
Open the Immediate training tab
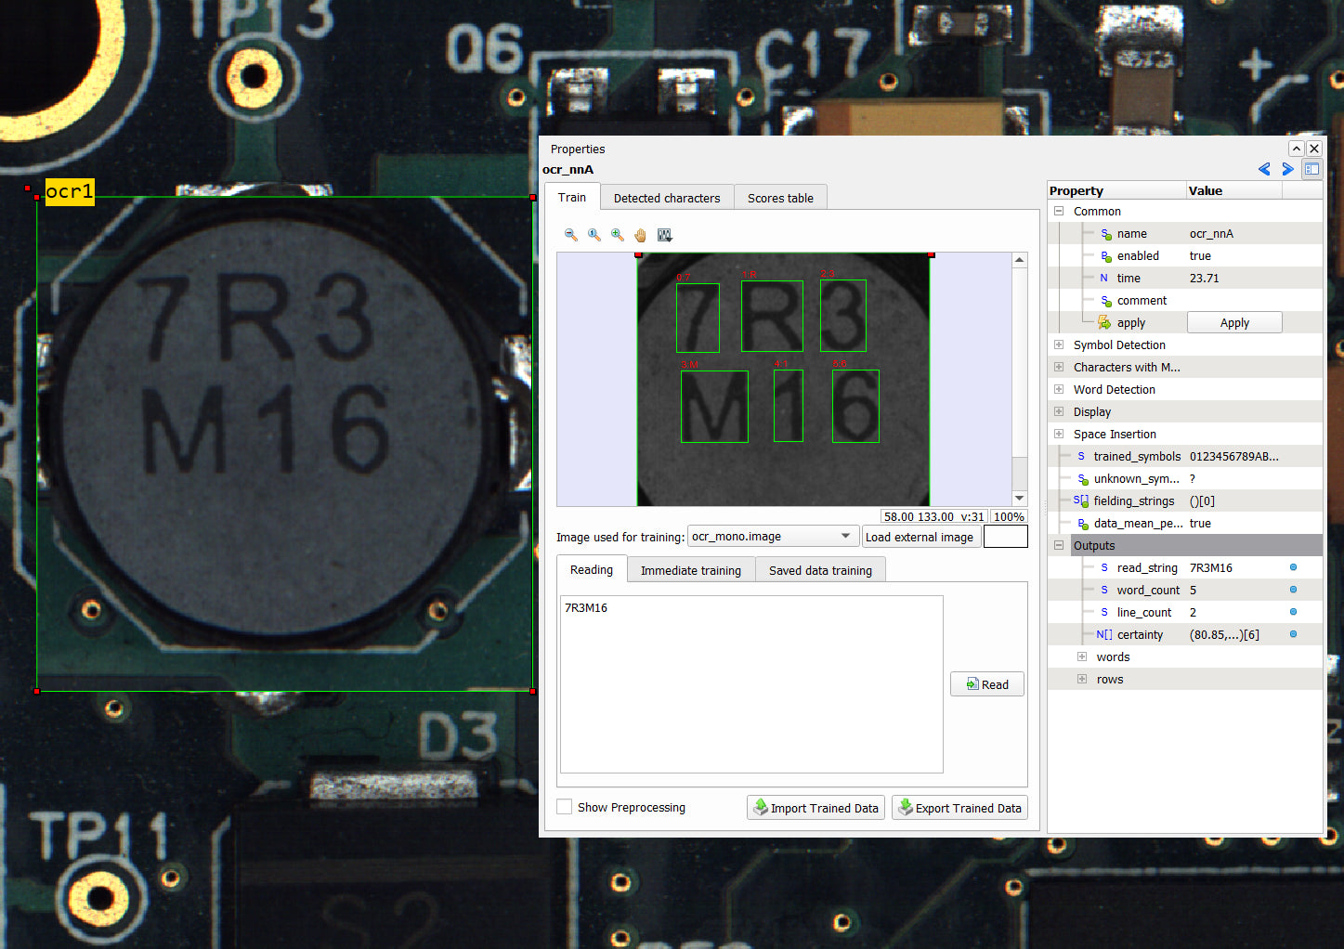[x=691, y=570]
